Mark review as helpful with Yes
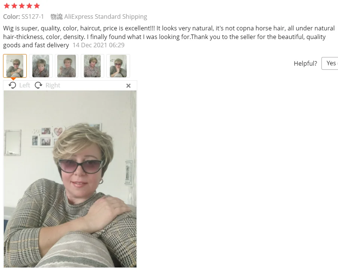Screen dimensions: 338x272 click(x=330, y=63)
